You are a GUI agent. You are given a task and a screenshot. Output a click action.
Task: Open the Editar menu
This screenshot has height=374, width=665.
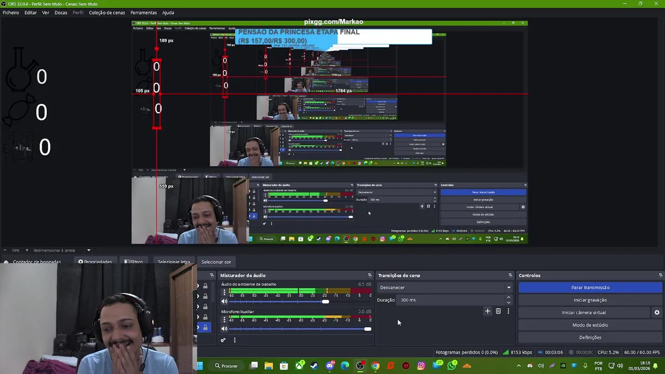(31, 12)
